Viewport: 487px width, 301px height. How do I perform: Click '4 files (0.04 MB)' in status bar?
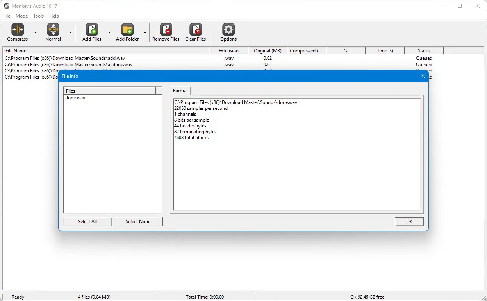coord(94,297)
